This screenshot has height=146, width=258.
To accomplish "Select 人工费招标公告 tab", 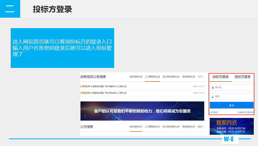I will [x=153, y=77].
